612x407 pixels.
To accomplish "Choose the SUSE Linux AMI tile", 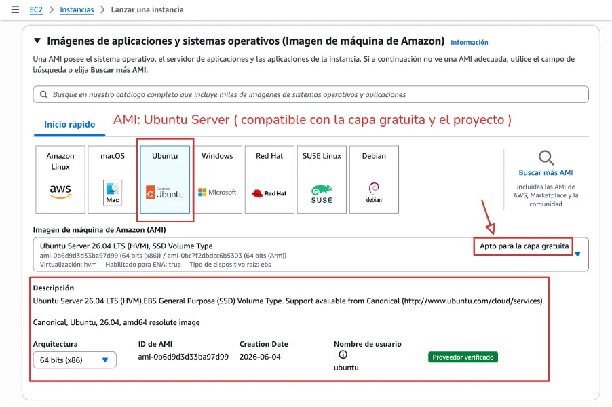I will click(x=322, y=180).
